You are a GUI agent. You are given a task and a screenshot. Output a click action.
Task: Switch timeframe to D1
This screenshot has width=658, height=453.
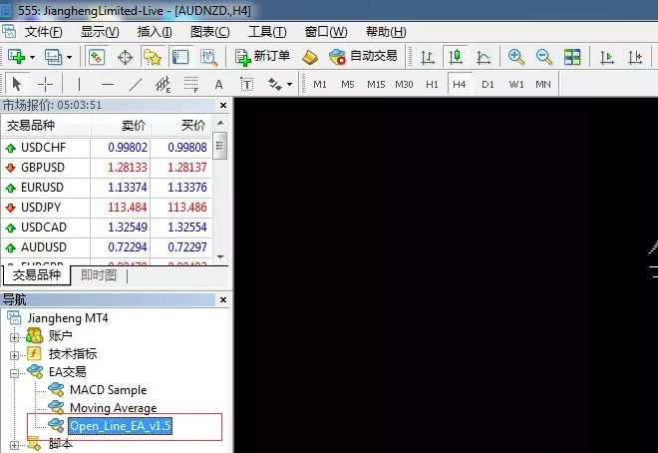[488, 85]
